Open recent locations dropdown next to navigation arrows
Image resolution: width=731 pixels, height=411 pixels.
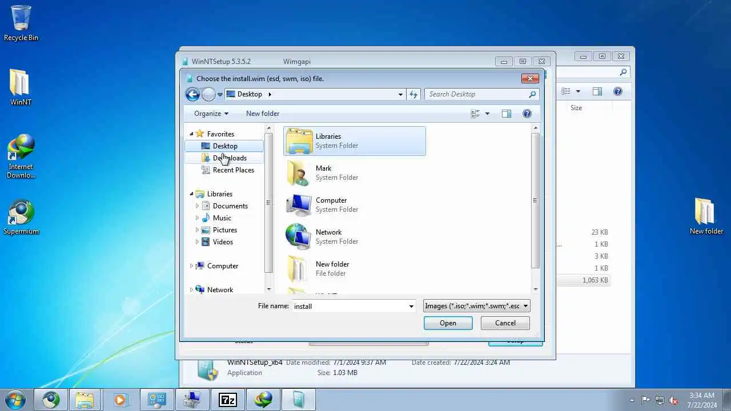tap(220, 95)
